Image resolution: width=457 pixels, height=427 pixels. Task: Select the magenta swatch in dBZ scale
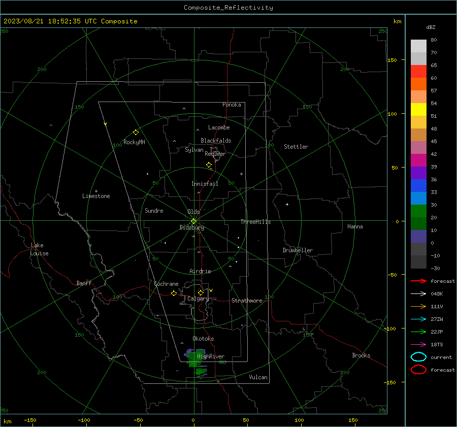[x=418, y=160]
